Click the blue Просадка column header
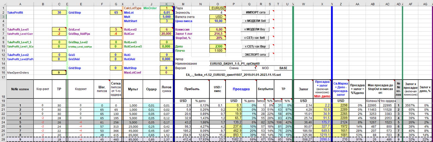The height and width of the screenshot is (142, 433). point(242,89)
